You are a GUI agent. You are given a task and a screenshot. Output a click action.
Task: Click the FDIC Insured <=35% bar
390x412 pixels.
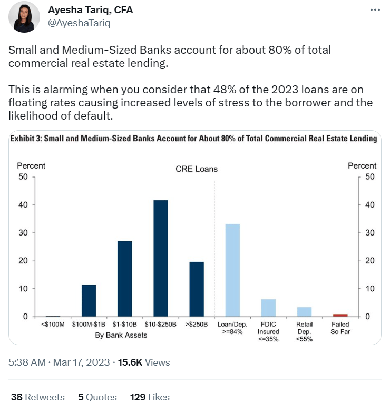(268, 308)
